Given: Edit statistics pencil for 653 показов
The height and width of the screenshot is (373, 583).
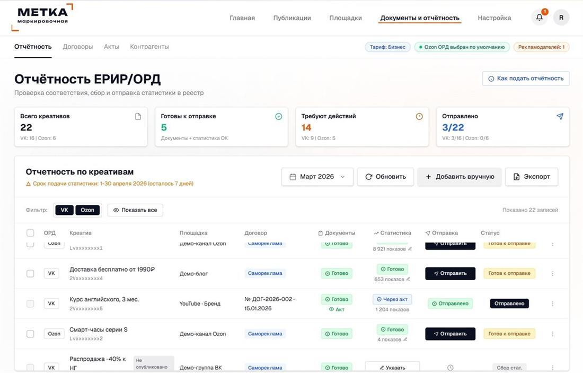Looking at the screenshot, I should point(408,279).
